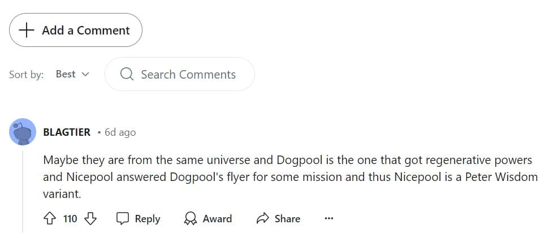Open BLAGTIER's avatar profile picture
The width and height of the screenshot is (558, 233).
(x=23, y=132)
